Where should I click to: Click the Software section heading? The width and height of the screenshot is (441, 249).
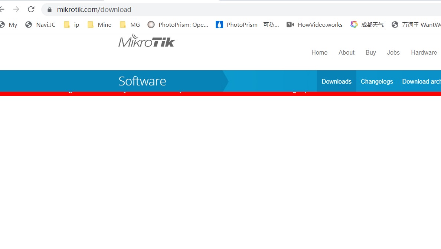(142, 81)
